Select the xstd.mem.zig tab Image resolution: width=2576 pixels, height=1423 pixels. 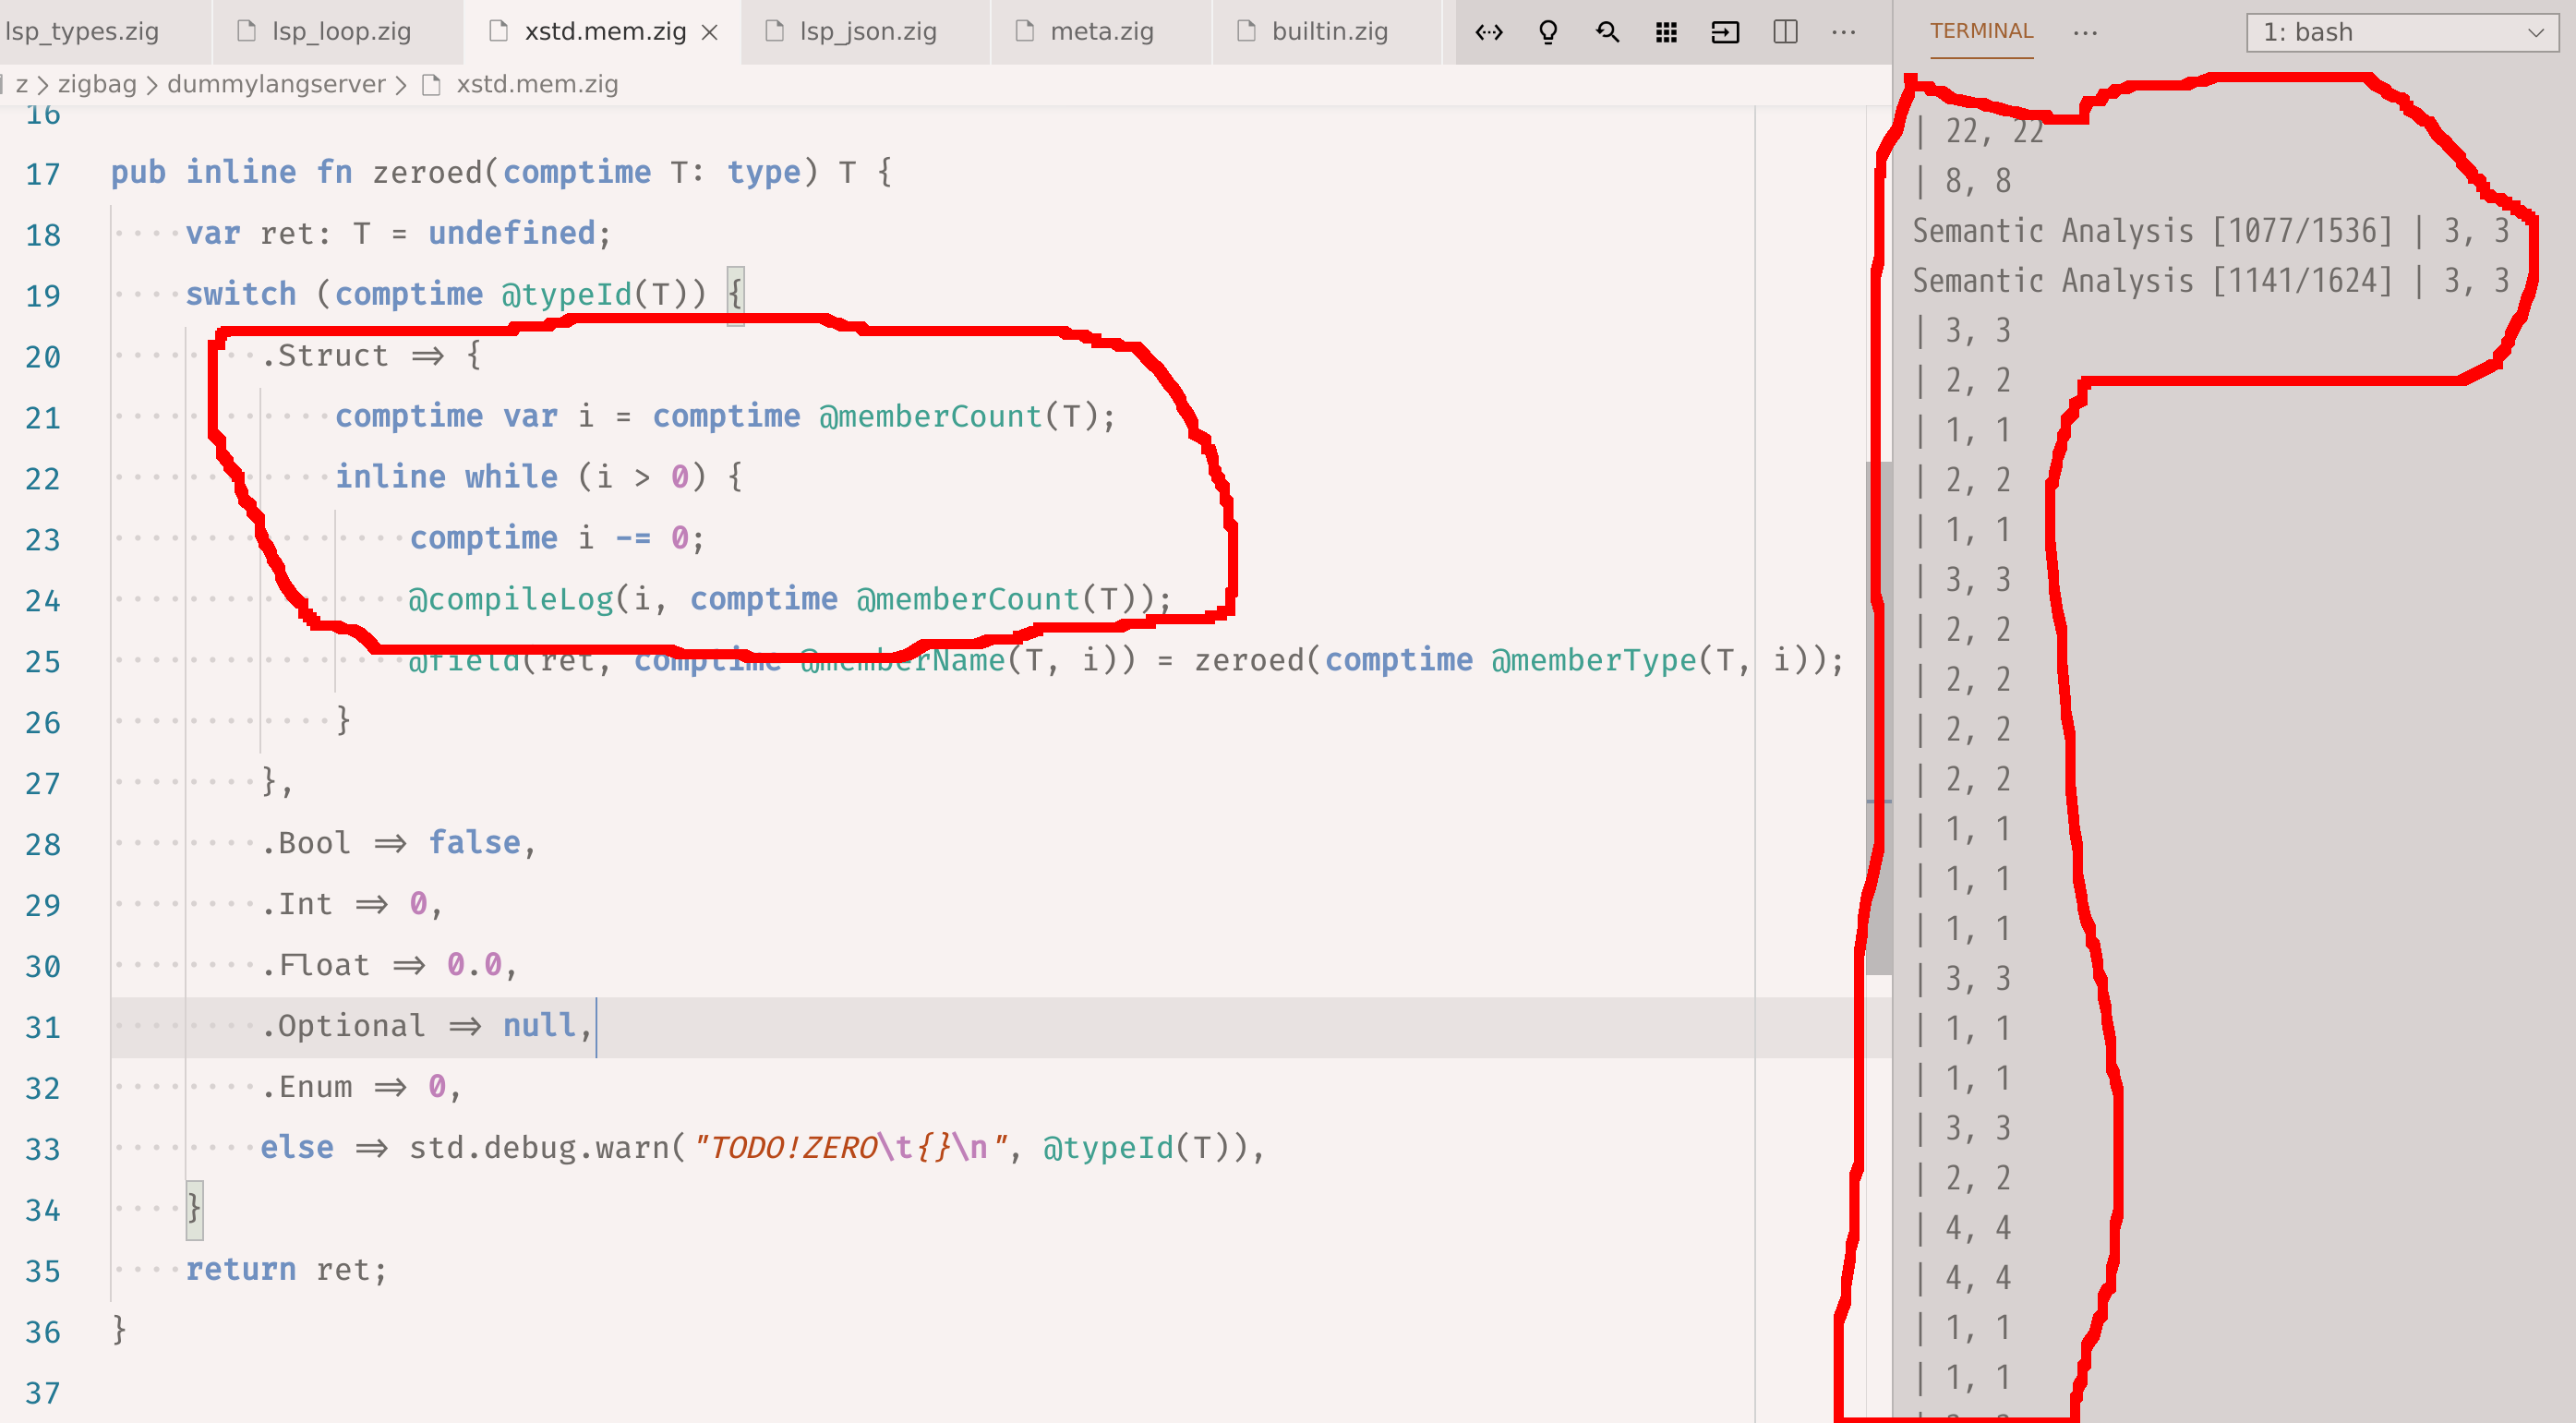(604, 31)
